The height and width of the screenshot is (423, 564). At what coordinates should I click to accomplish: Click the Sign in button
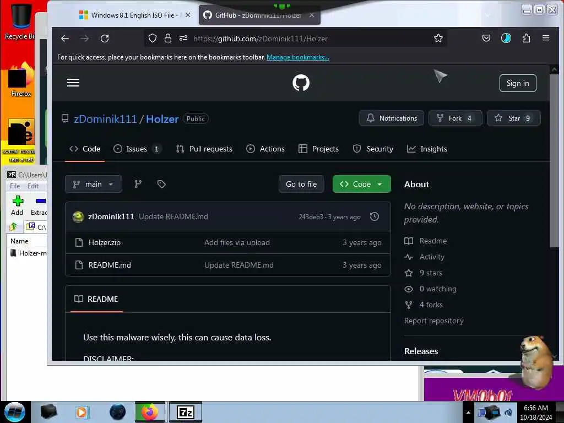518,83
